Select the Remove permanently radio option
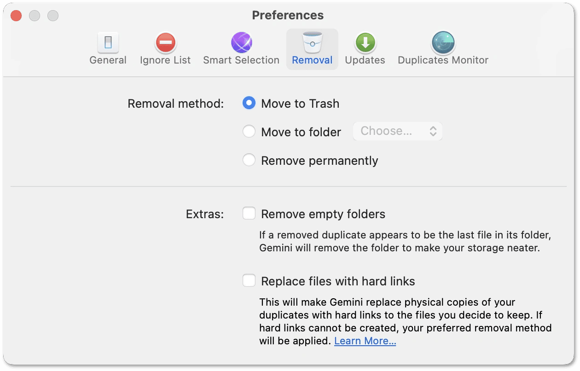This screenshot has height=371, width=580. [x=249, y=160]
